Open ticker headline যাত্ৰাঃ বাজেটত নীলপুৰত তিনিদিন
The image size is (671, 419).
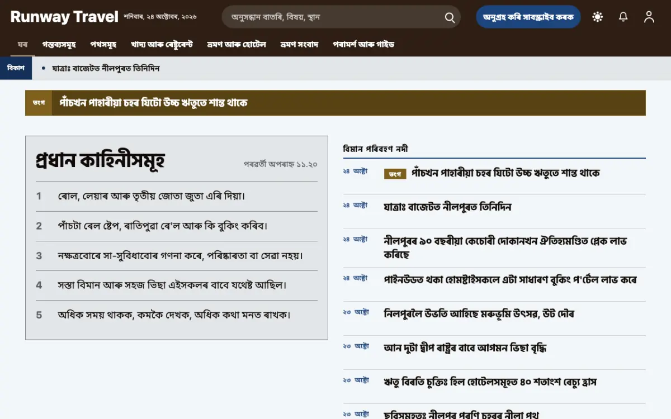click(x=106, y=68)
